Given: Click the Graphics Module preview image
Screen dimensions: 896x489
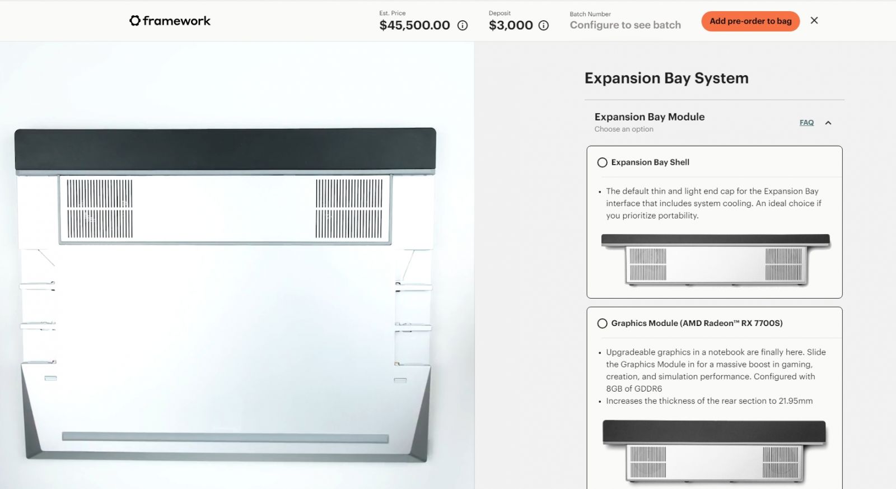Looking at the screenshot, I should pos(715,450).
